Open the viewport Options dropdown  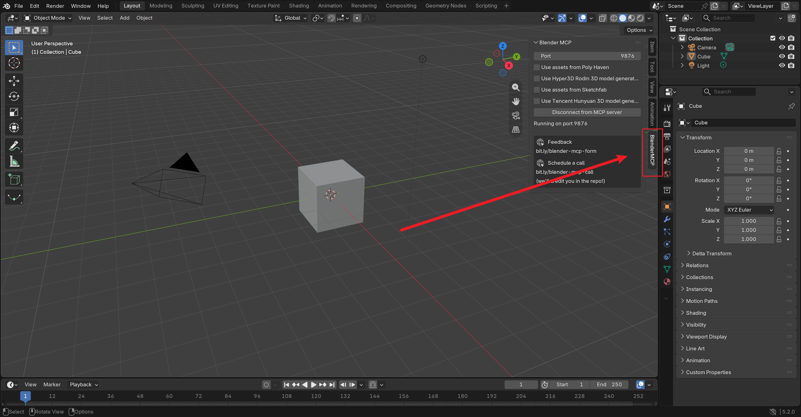[639, 30]
